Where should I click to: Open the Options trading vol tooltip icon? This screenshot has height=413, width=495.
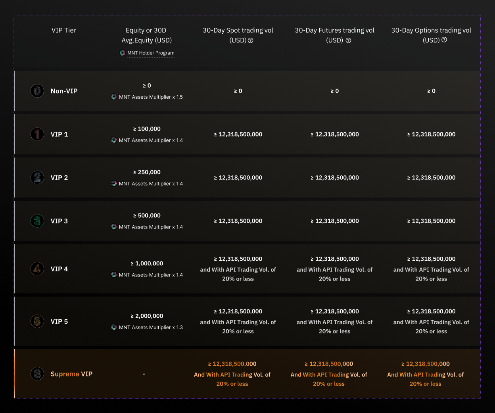click(x=444, y=40)
